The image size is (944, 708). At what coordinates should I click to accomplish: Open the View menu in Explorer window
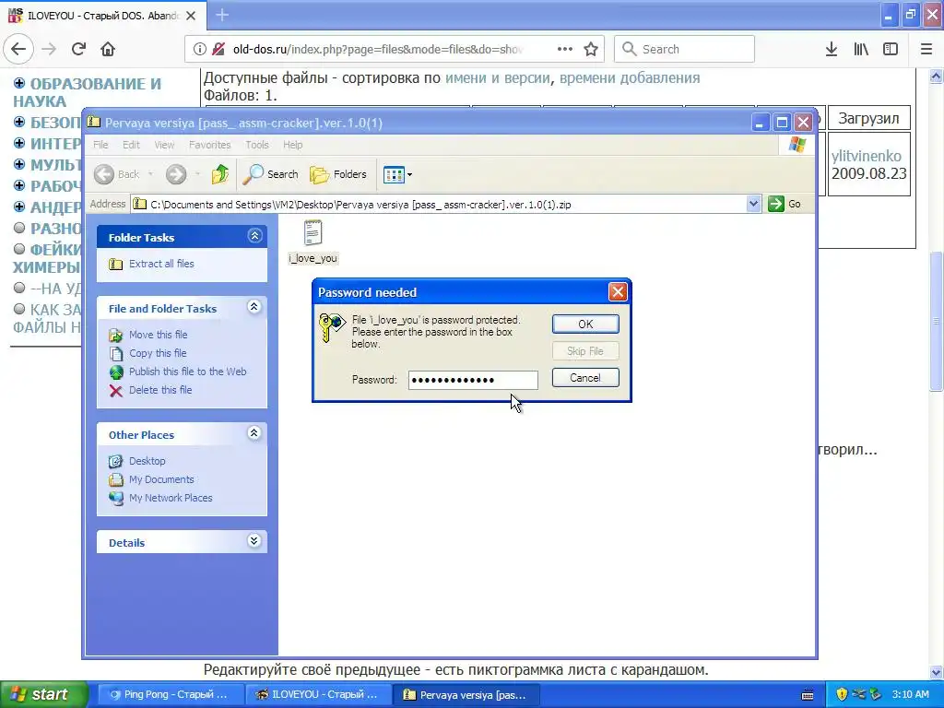pos(164,145)
